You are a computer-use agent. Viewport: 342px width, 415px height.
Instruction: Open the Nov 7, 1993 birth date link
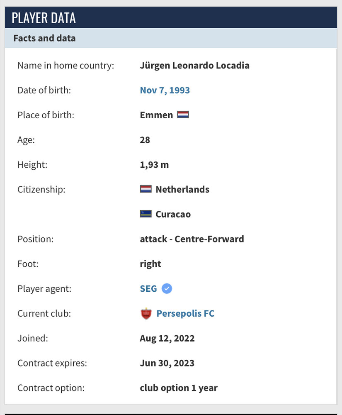(165, 90)
